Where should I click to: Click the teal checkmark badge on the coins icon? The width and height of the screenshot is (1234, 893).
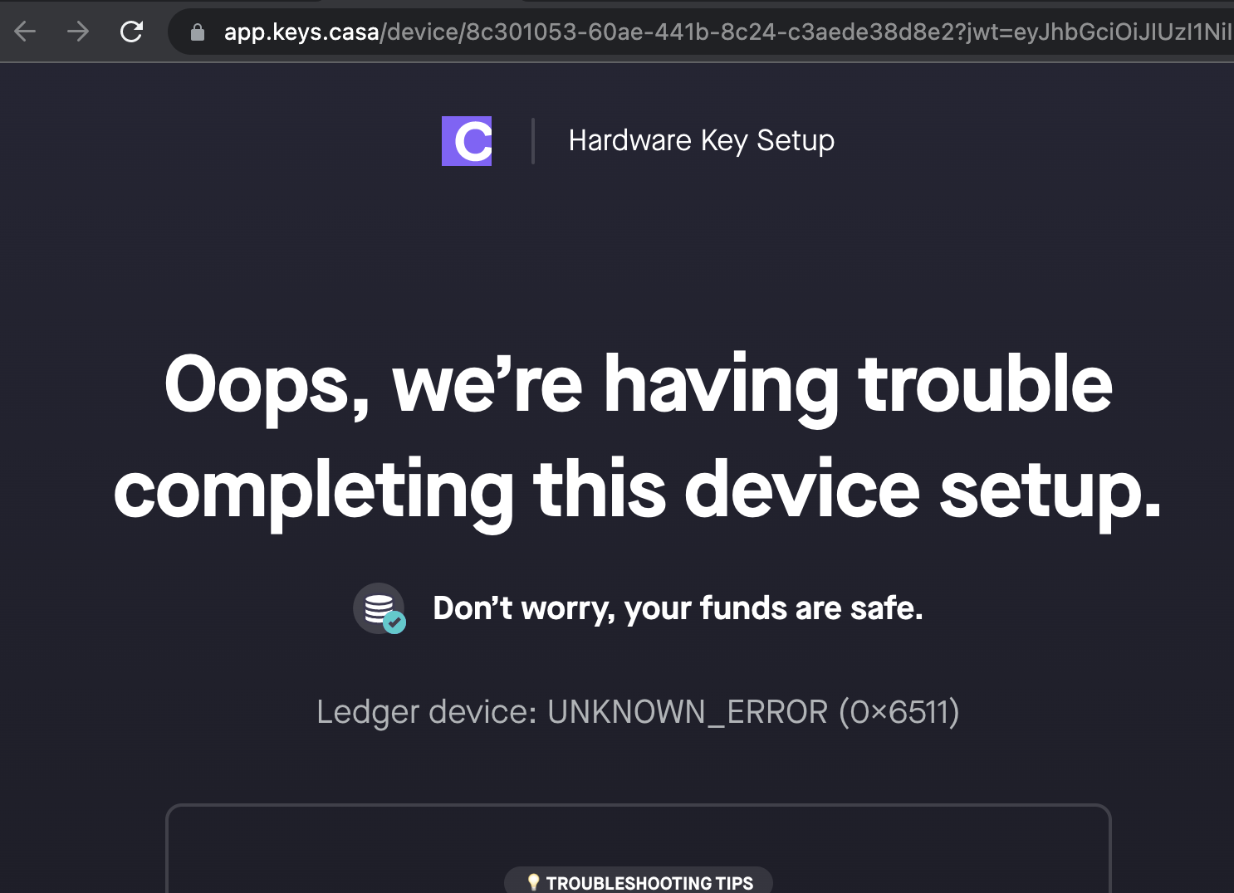point(394,622)
